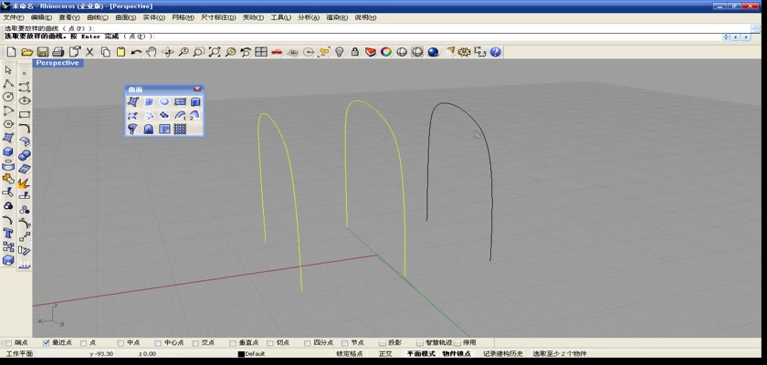Click the Default layer color swatch
This screenshot has height=365, width=767.
[241, 354]
